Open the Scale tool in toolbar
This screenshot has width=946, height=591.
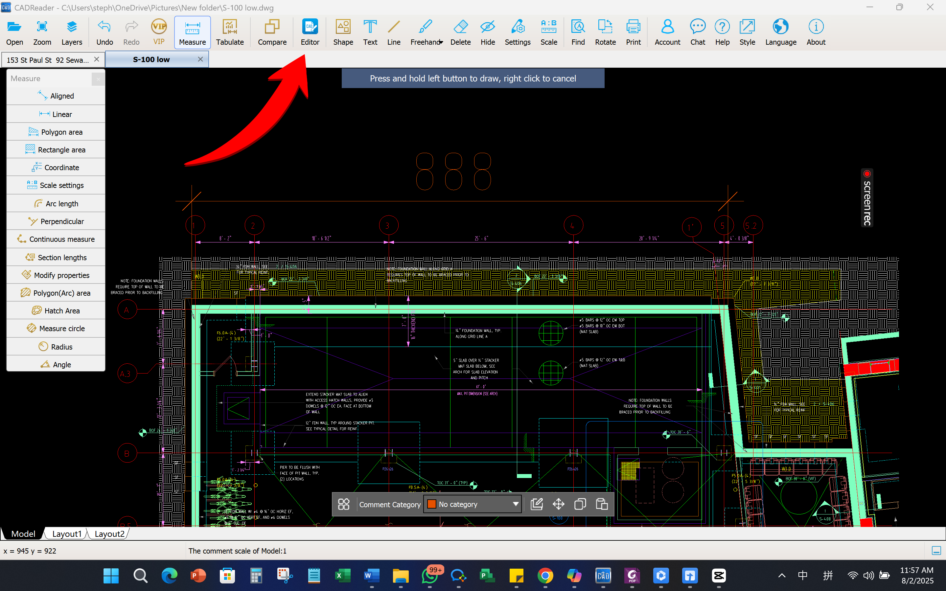click(x=549, y=33)
